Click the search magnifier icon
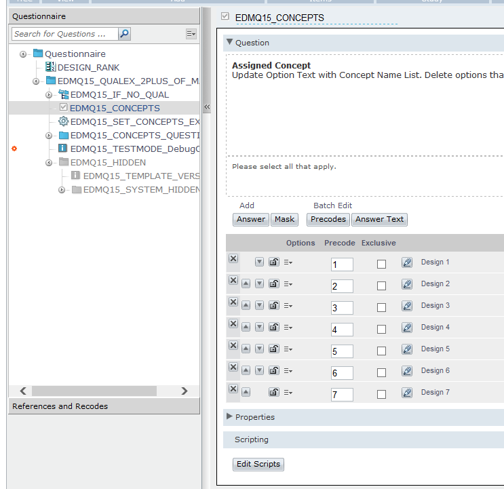Image resolution: width=504 pixels, height=489 pixels. click(x=124, y=34)
